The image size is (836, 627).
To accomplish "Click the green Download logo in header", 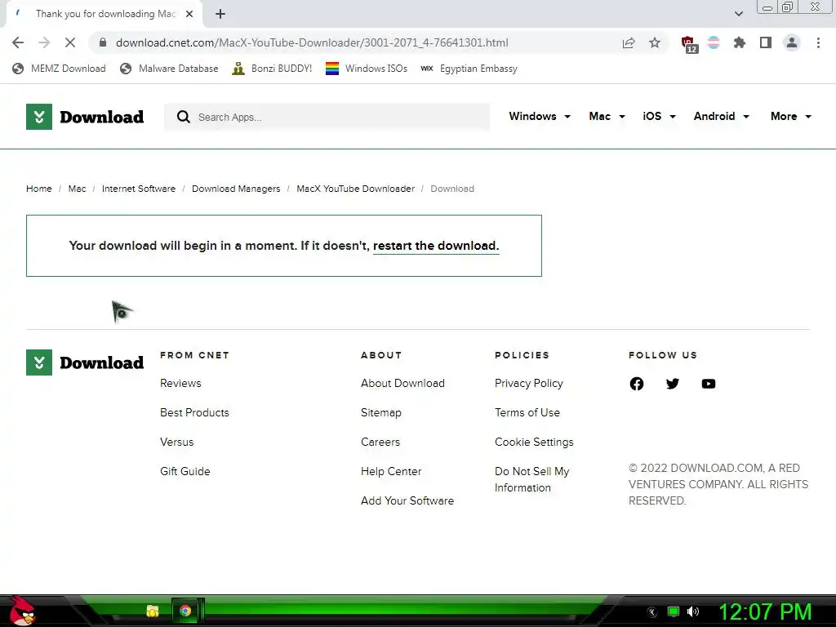I will [85, 117].
